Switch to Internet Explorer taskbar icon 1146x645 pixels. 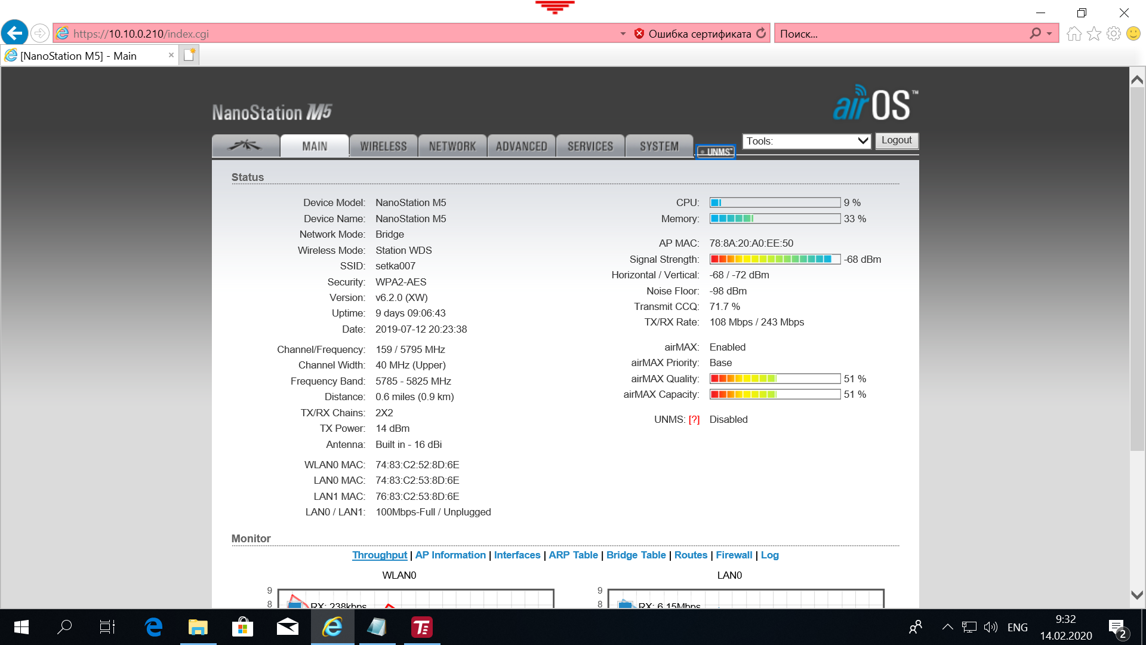click(x=332, y=627)
